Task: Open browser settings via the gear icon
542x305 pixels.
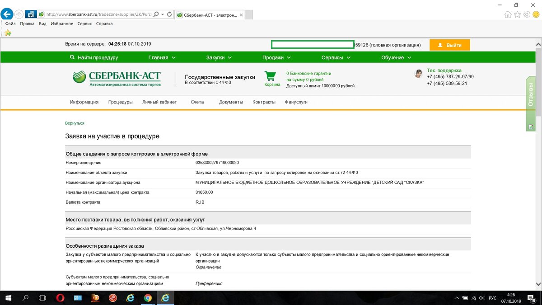Action: coord(526,14)
